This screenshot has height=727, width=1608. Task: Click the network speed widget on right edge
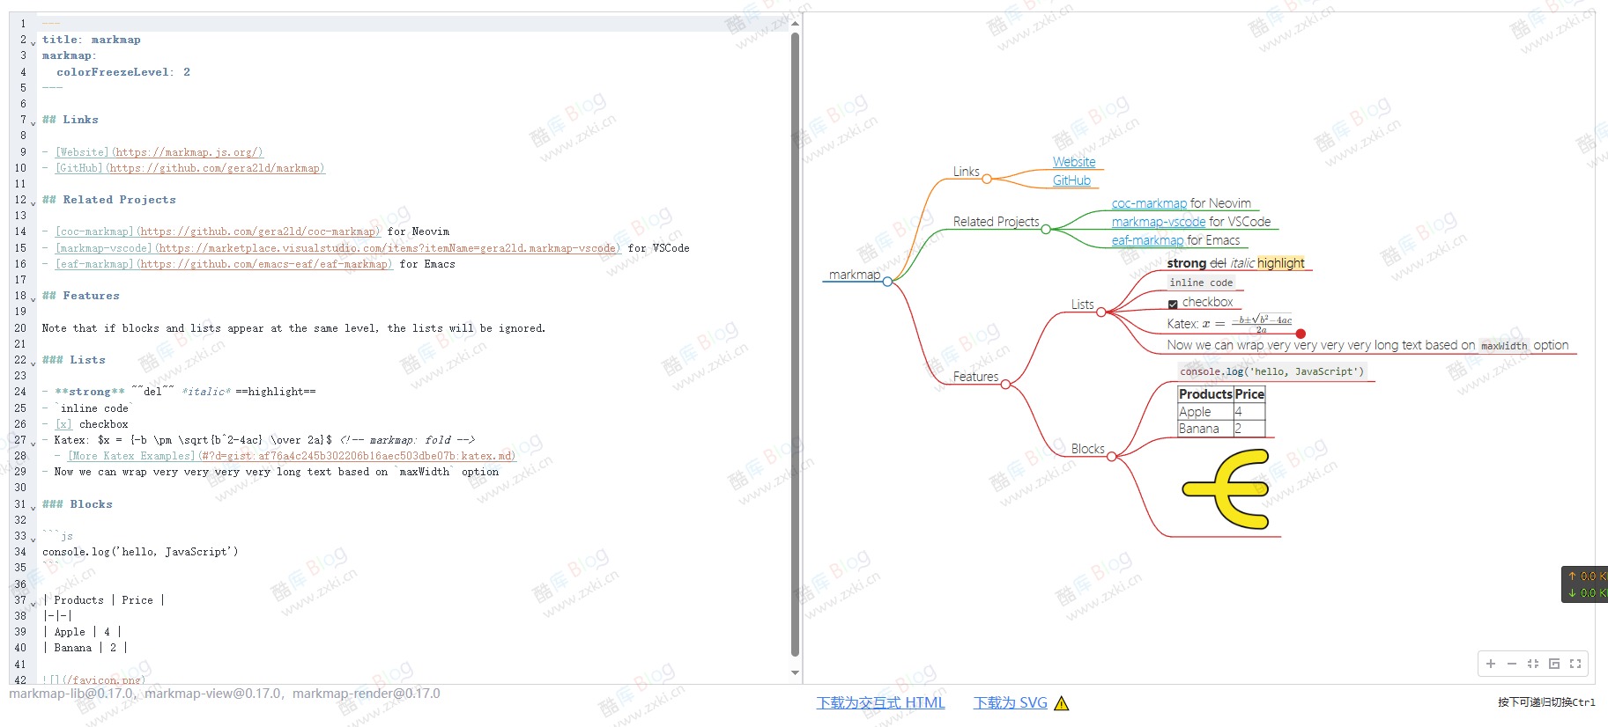(x=1584, y=584)
